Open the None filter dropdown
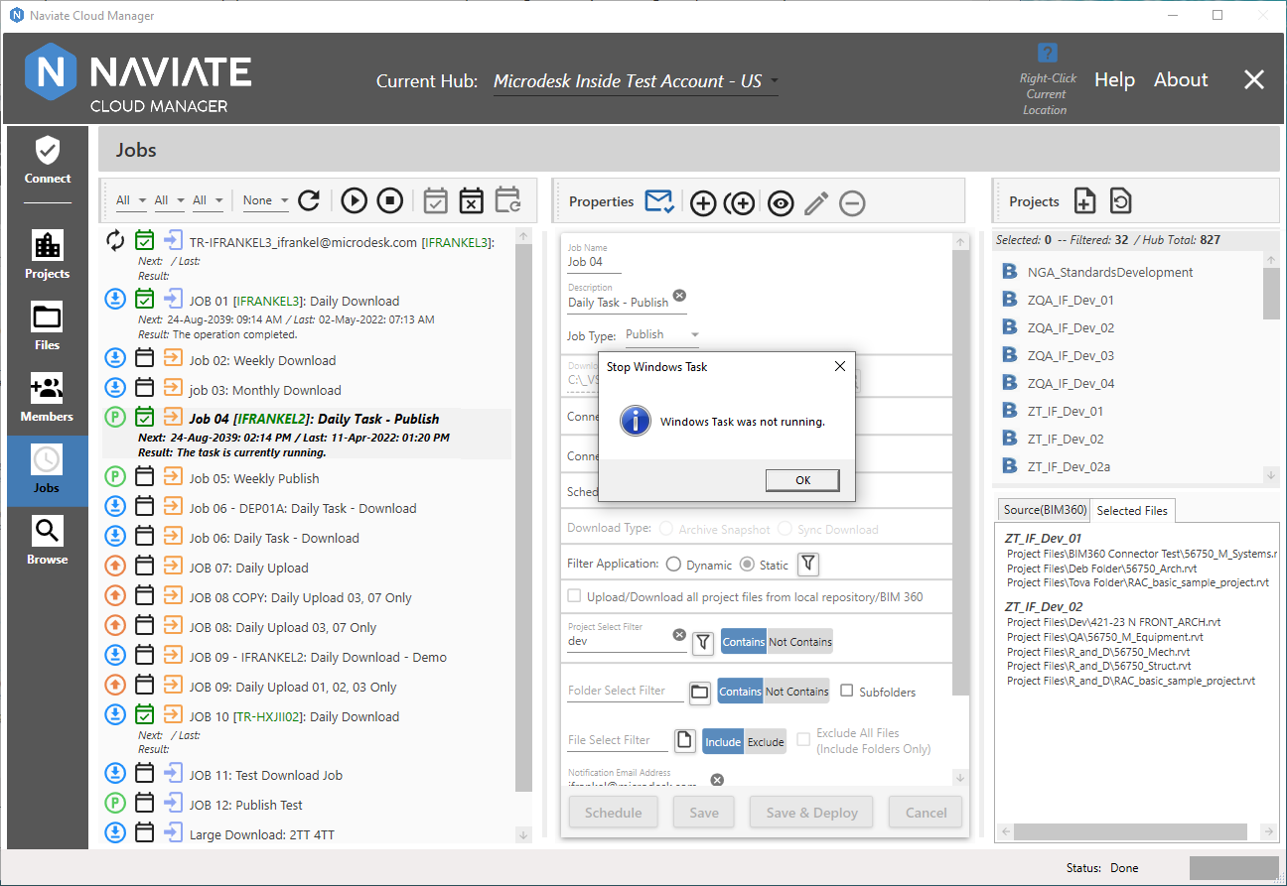This screenshot has height=886, width=1287. point(266,200)
